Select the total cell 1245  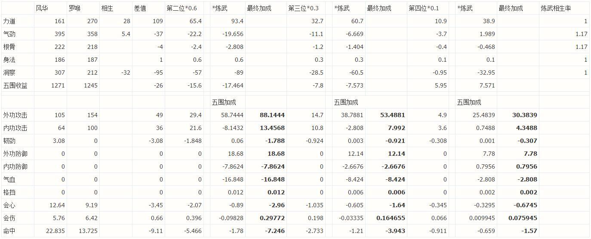click(90, 85)
